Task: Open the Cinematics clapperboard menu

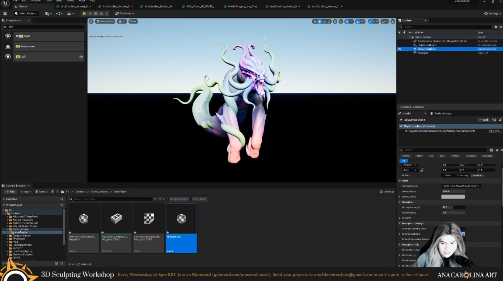Action: click(x=70, y=14)
